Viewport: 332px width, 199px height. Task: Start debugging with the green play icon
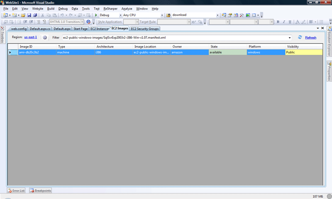pyautogui.click(x=96, y=15)
